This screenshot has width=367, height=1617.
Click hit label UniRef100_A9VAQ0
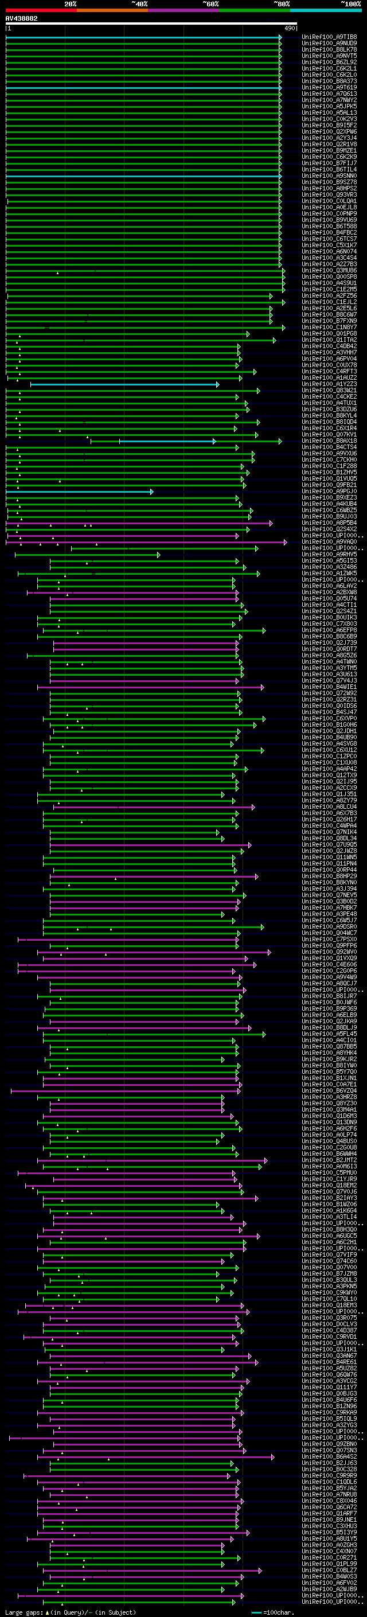pyautogui.click(x=329, y=541)
